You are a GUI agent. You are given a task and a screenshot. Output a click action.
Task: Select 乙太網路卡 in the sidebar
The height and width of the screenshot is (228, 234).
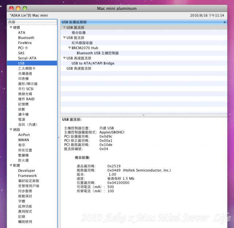click(x=27, y=69)
